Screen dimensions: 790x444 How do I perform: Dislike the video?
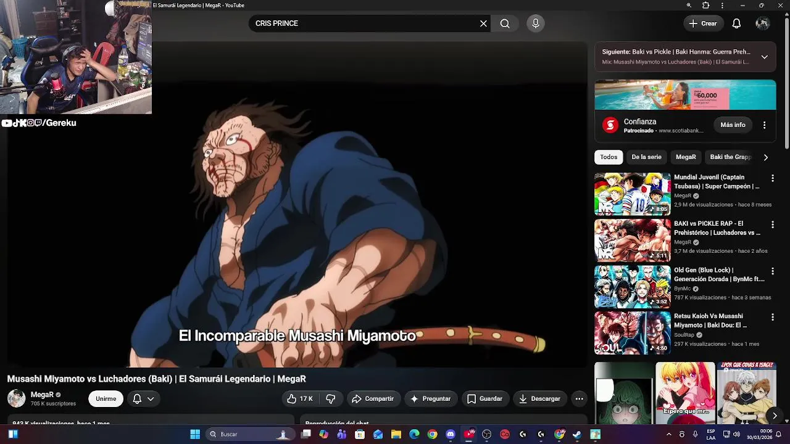tap(331, 398)
